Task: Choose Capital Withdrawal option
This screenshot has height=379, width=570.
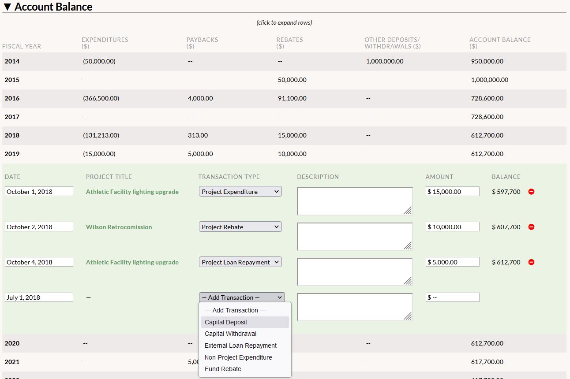Action: (x=245, y=334)
